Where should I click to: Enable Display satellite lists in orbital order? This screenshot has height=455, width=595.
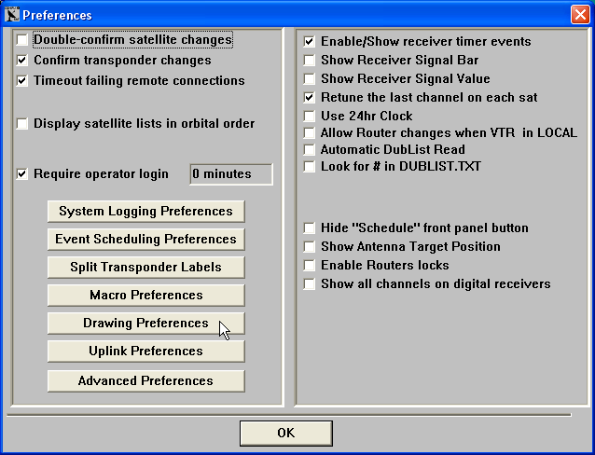pyautogui.click(x=22, y=124)
